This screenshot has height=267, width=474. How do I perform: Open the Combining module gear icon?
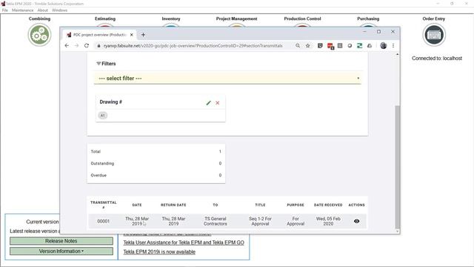pyautogui.click(x=39, y=35)
